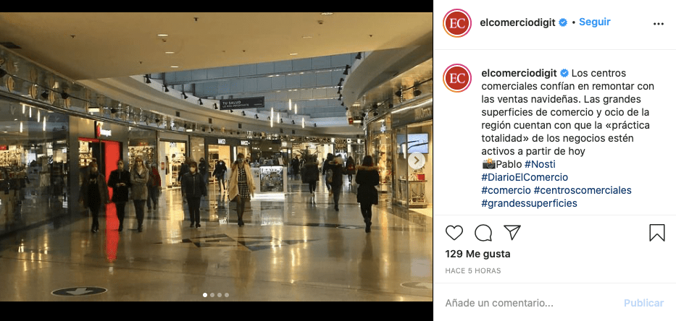
Task: Share post via paper plane icon
Action: point(512,233)
